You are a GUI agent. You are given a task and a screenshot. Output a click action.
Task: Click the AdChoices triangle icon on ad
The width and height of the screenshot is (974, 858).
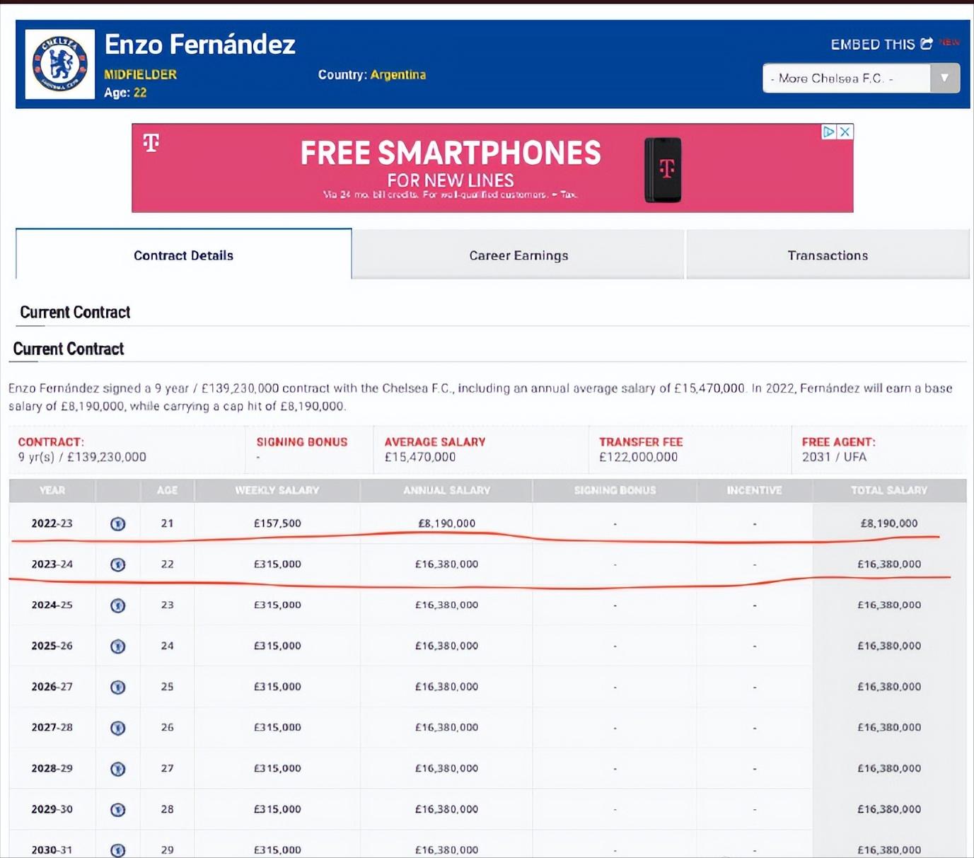829,132
